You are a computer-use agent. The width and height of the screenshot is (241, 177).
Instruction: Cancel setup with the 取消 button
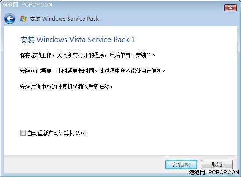[217, 164]
